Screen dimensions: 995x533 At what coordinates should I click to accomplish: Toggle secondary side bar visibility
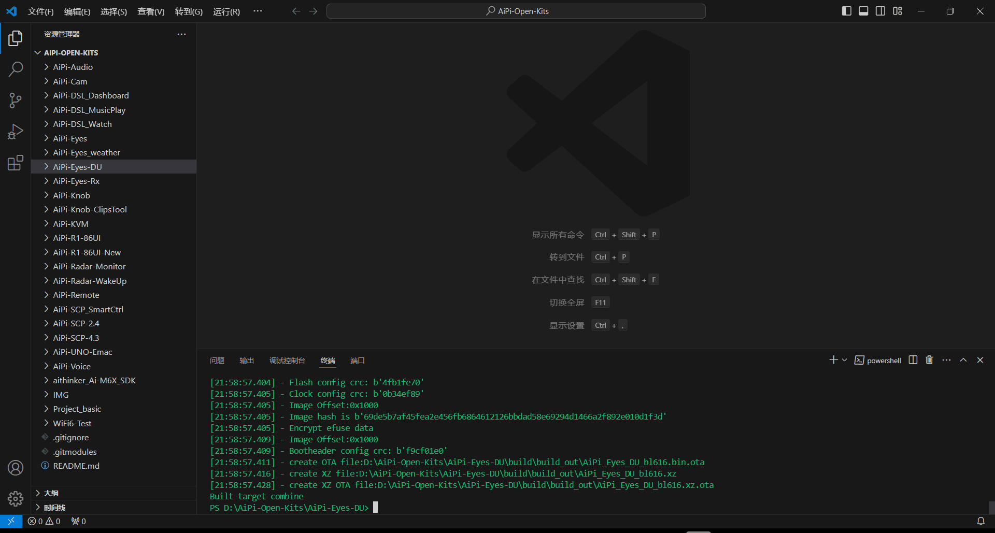(x=880, y=11)
